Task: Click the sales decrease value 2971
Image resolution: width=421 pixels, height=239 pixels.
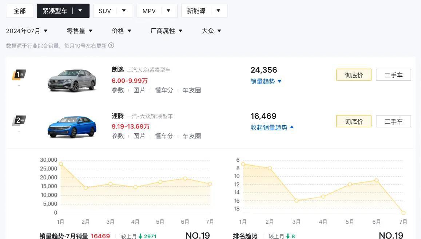Action: point(150,236)
